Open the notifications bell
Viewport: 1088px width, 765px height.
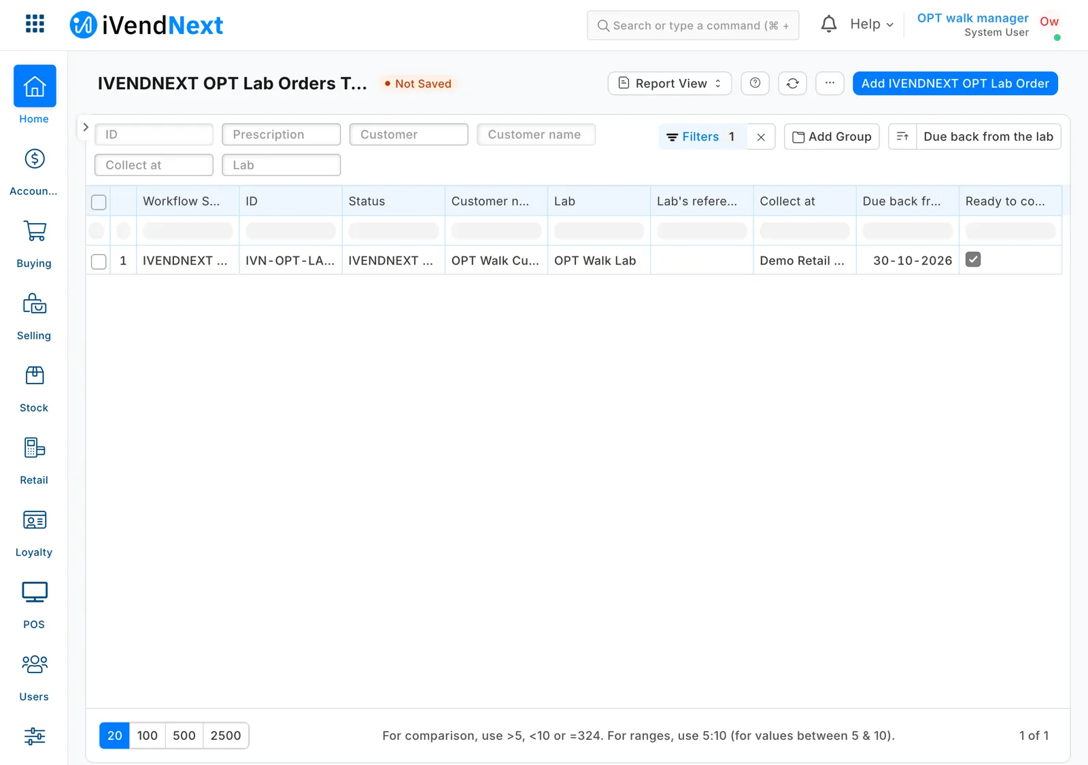coord(828,24)
